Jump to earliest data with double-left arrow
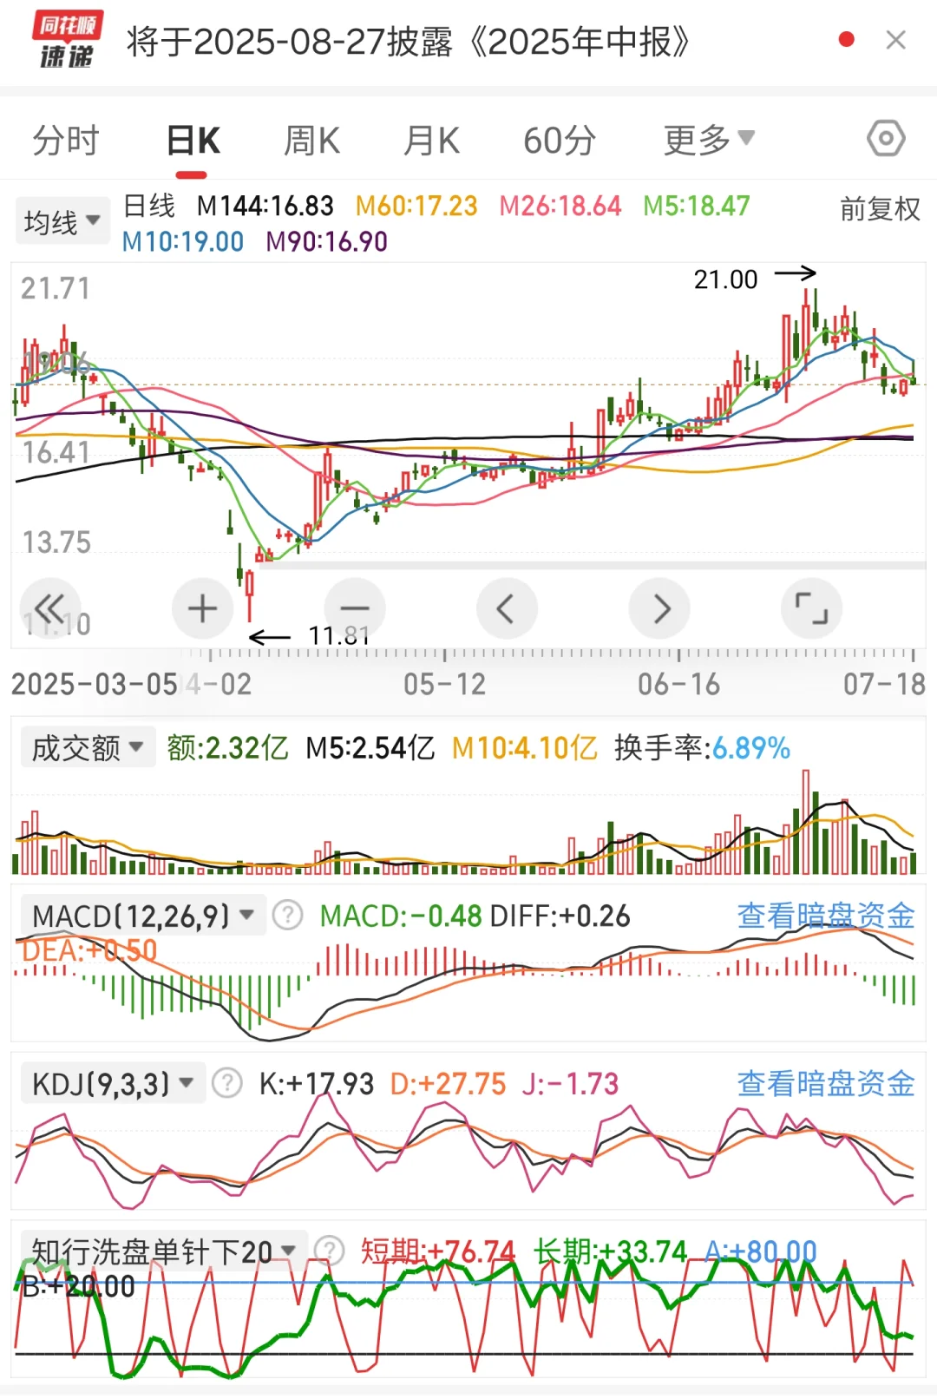Viewport: 937px width, 1399px height. coord(50,608)
